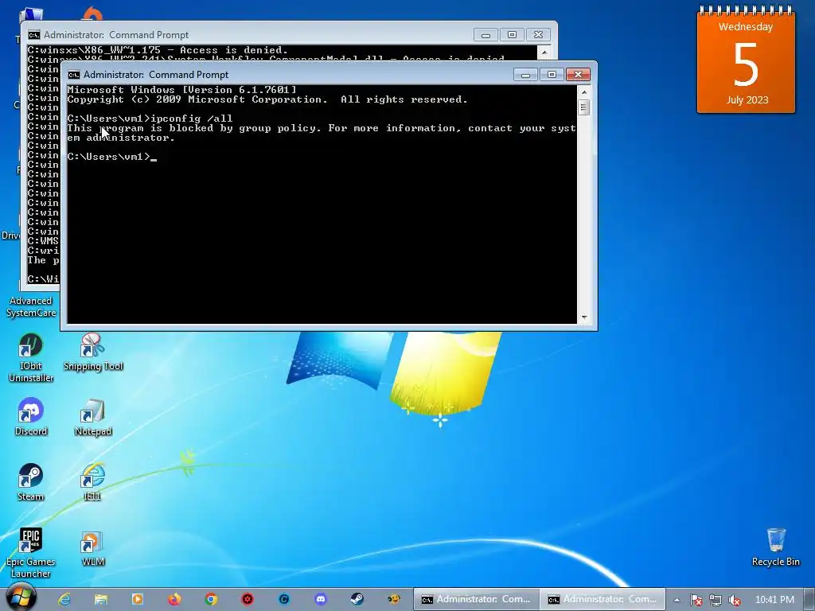
Task: Click the 'blocked by group policy' message line
Action: point(322,128)
